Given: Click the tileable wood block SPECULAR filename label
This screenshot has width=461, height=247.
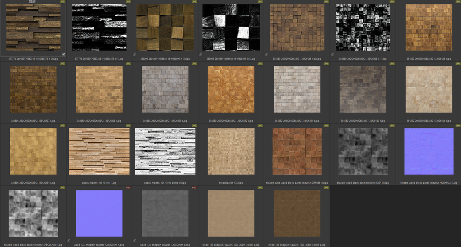Looking at the screenshot, I should 33,245.
